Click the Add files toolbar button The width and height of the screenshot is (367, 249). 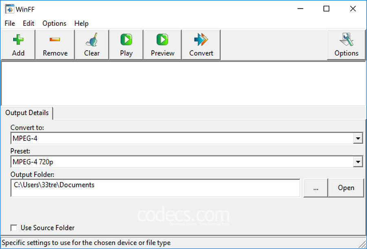pyautogui.click(x=18, y=45)
